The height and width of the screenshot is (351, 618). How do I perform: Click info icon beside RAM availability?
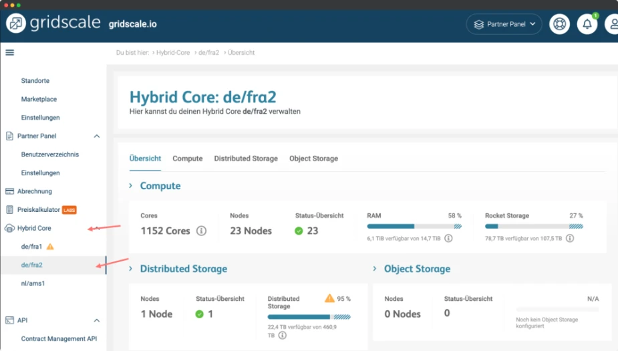click(448, 238)
